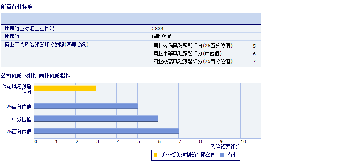Select the yellow 公司风险预警评分 bar
Viewport: 337px width, 163px height.
(65, 89)
